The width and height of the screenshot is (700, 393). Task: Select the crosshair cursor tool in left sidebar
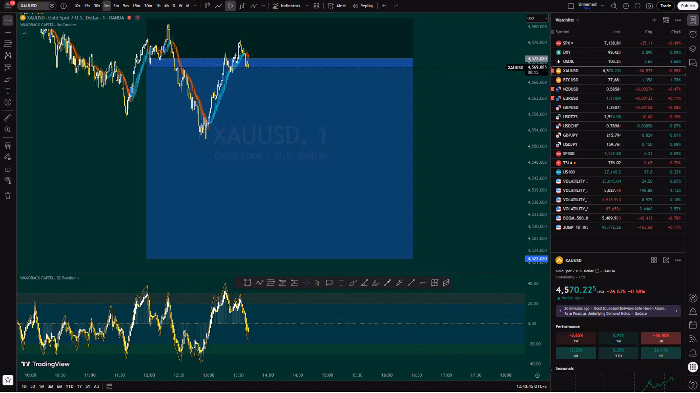click(8, 20)
